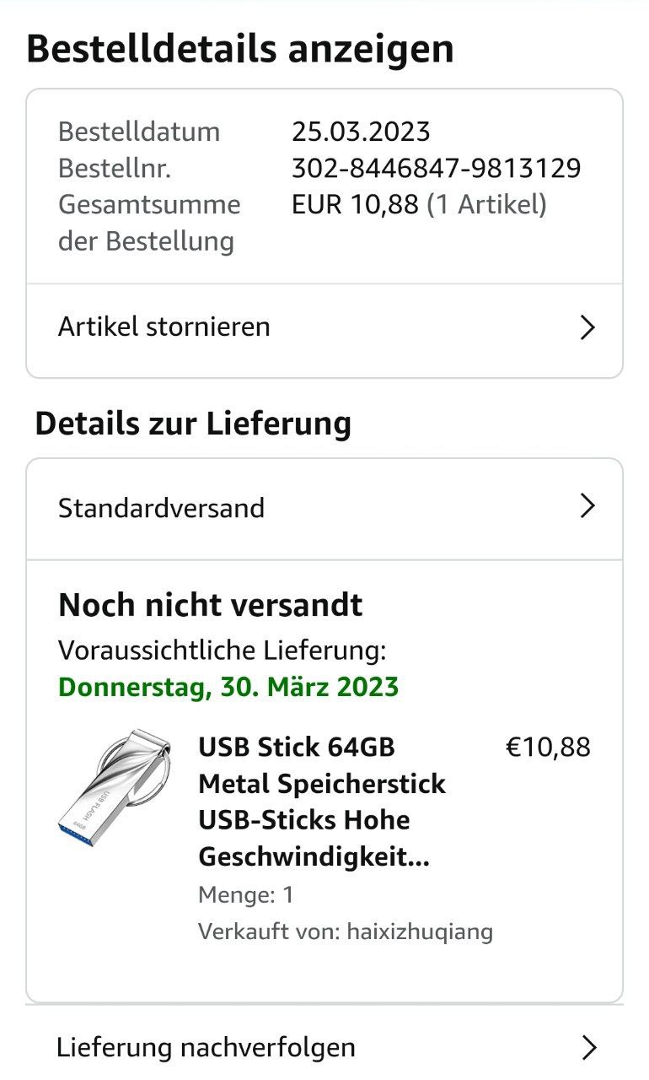Open the arrow next to Lieferung nachverfolgen

click(x=588, y=1048)
